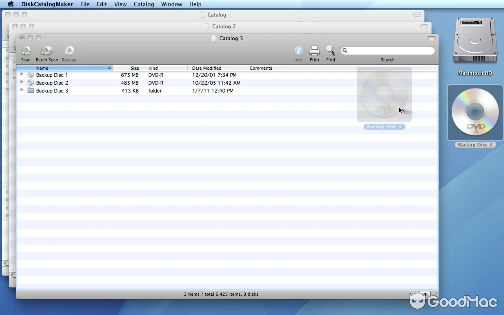Select the Find icon

[330, 52]
